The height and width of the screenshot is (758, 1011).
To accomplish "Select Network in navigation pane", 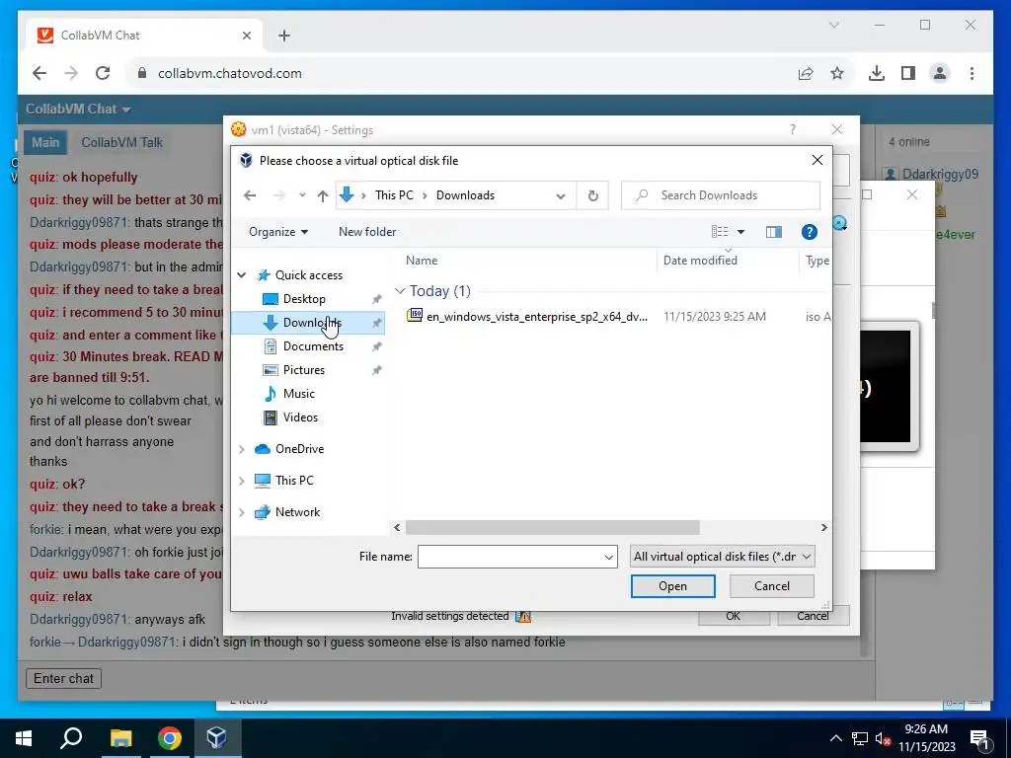I will click(297, 512).
